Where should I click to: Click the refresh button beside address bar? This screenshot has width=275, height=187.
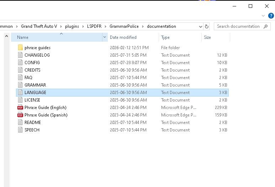(207, 26)
